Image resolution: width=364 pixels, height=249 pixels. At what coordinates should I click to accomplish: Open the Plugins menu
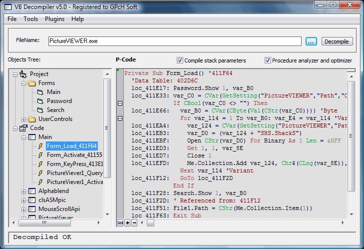[54, 19]
